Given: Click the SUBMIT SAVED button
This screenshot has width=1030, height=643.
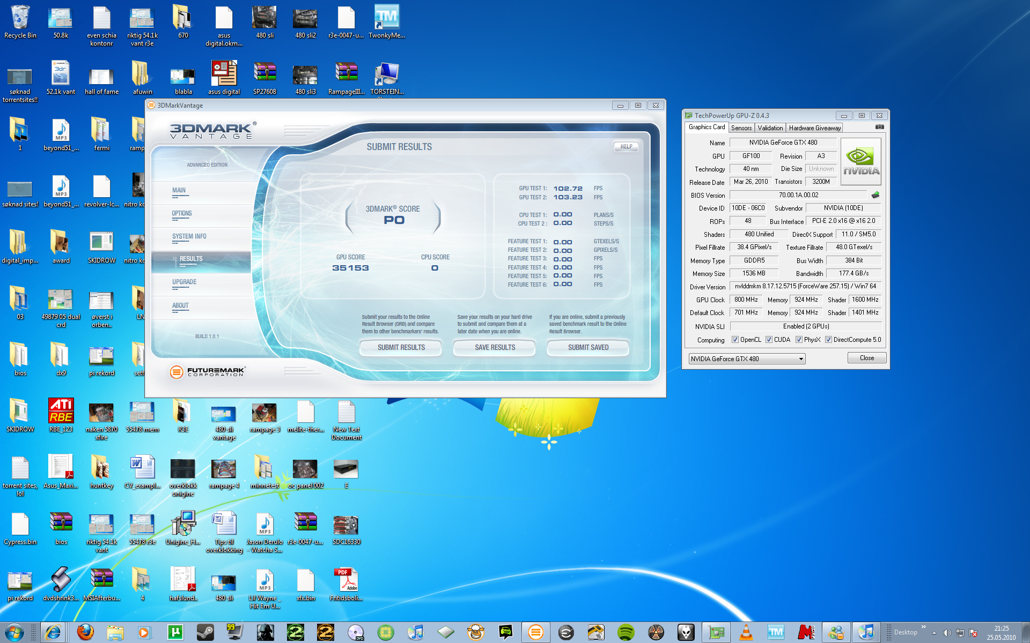Looking at the screenshot, I should tap(588, 348).
